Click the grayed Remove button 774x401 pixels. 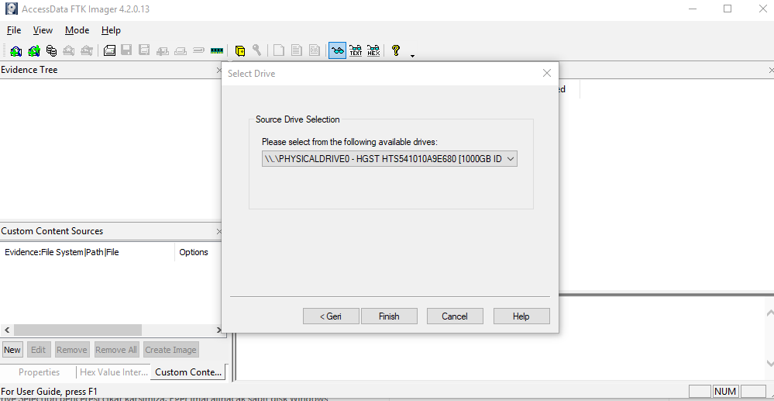click(x=71, y=350)
